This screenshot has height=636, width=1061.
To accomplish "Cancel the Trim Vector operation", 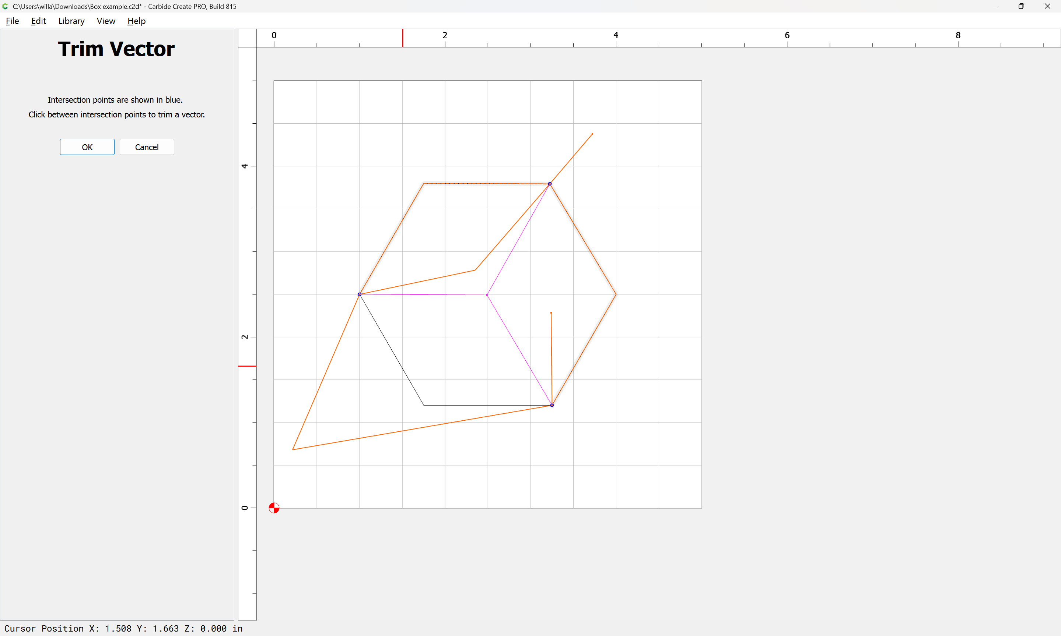I will (147, 147).
